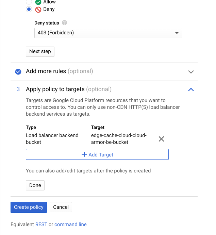The image size is (216, 235).
Task: Click the Apply policy to targets heading
Action: pyautogui.click(x=55, y=89)
